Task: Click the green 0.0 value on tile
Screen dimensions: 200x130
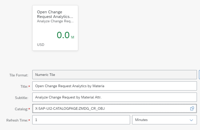Action: coord(63,35)
